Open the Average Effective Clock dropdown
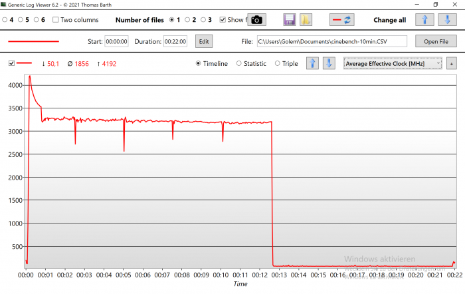This screenshot has width=465, height=294. 393,64
